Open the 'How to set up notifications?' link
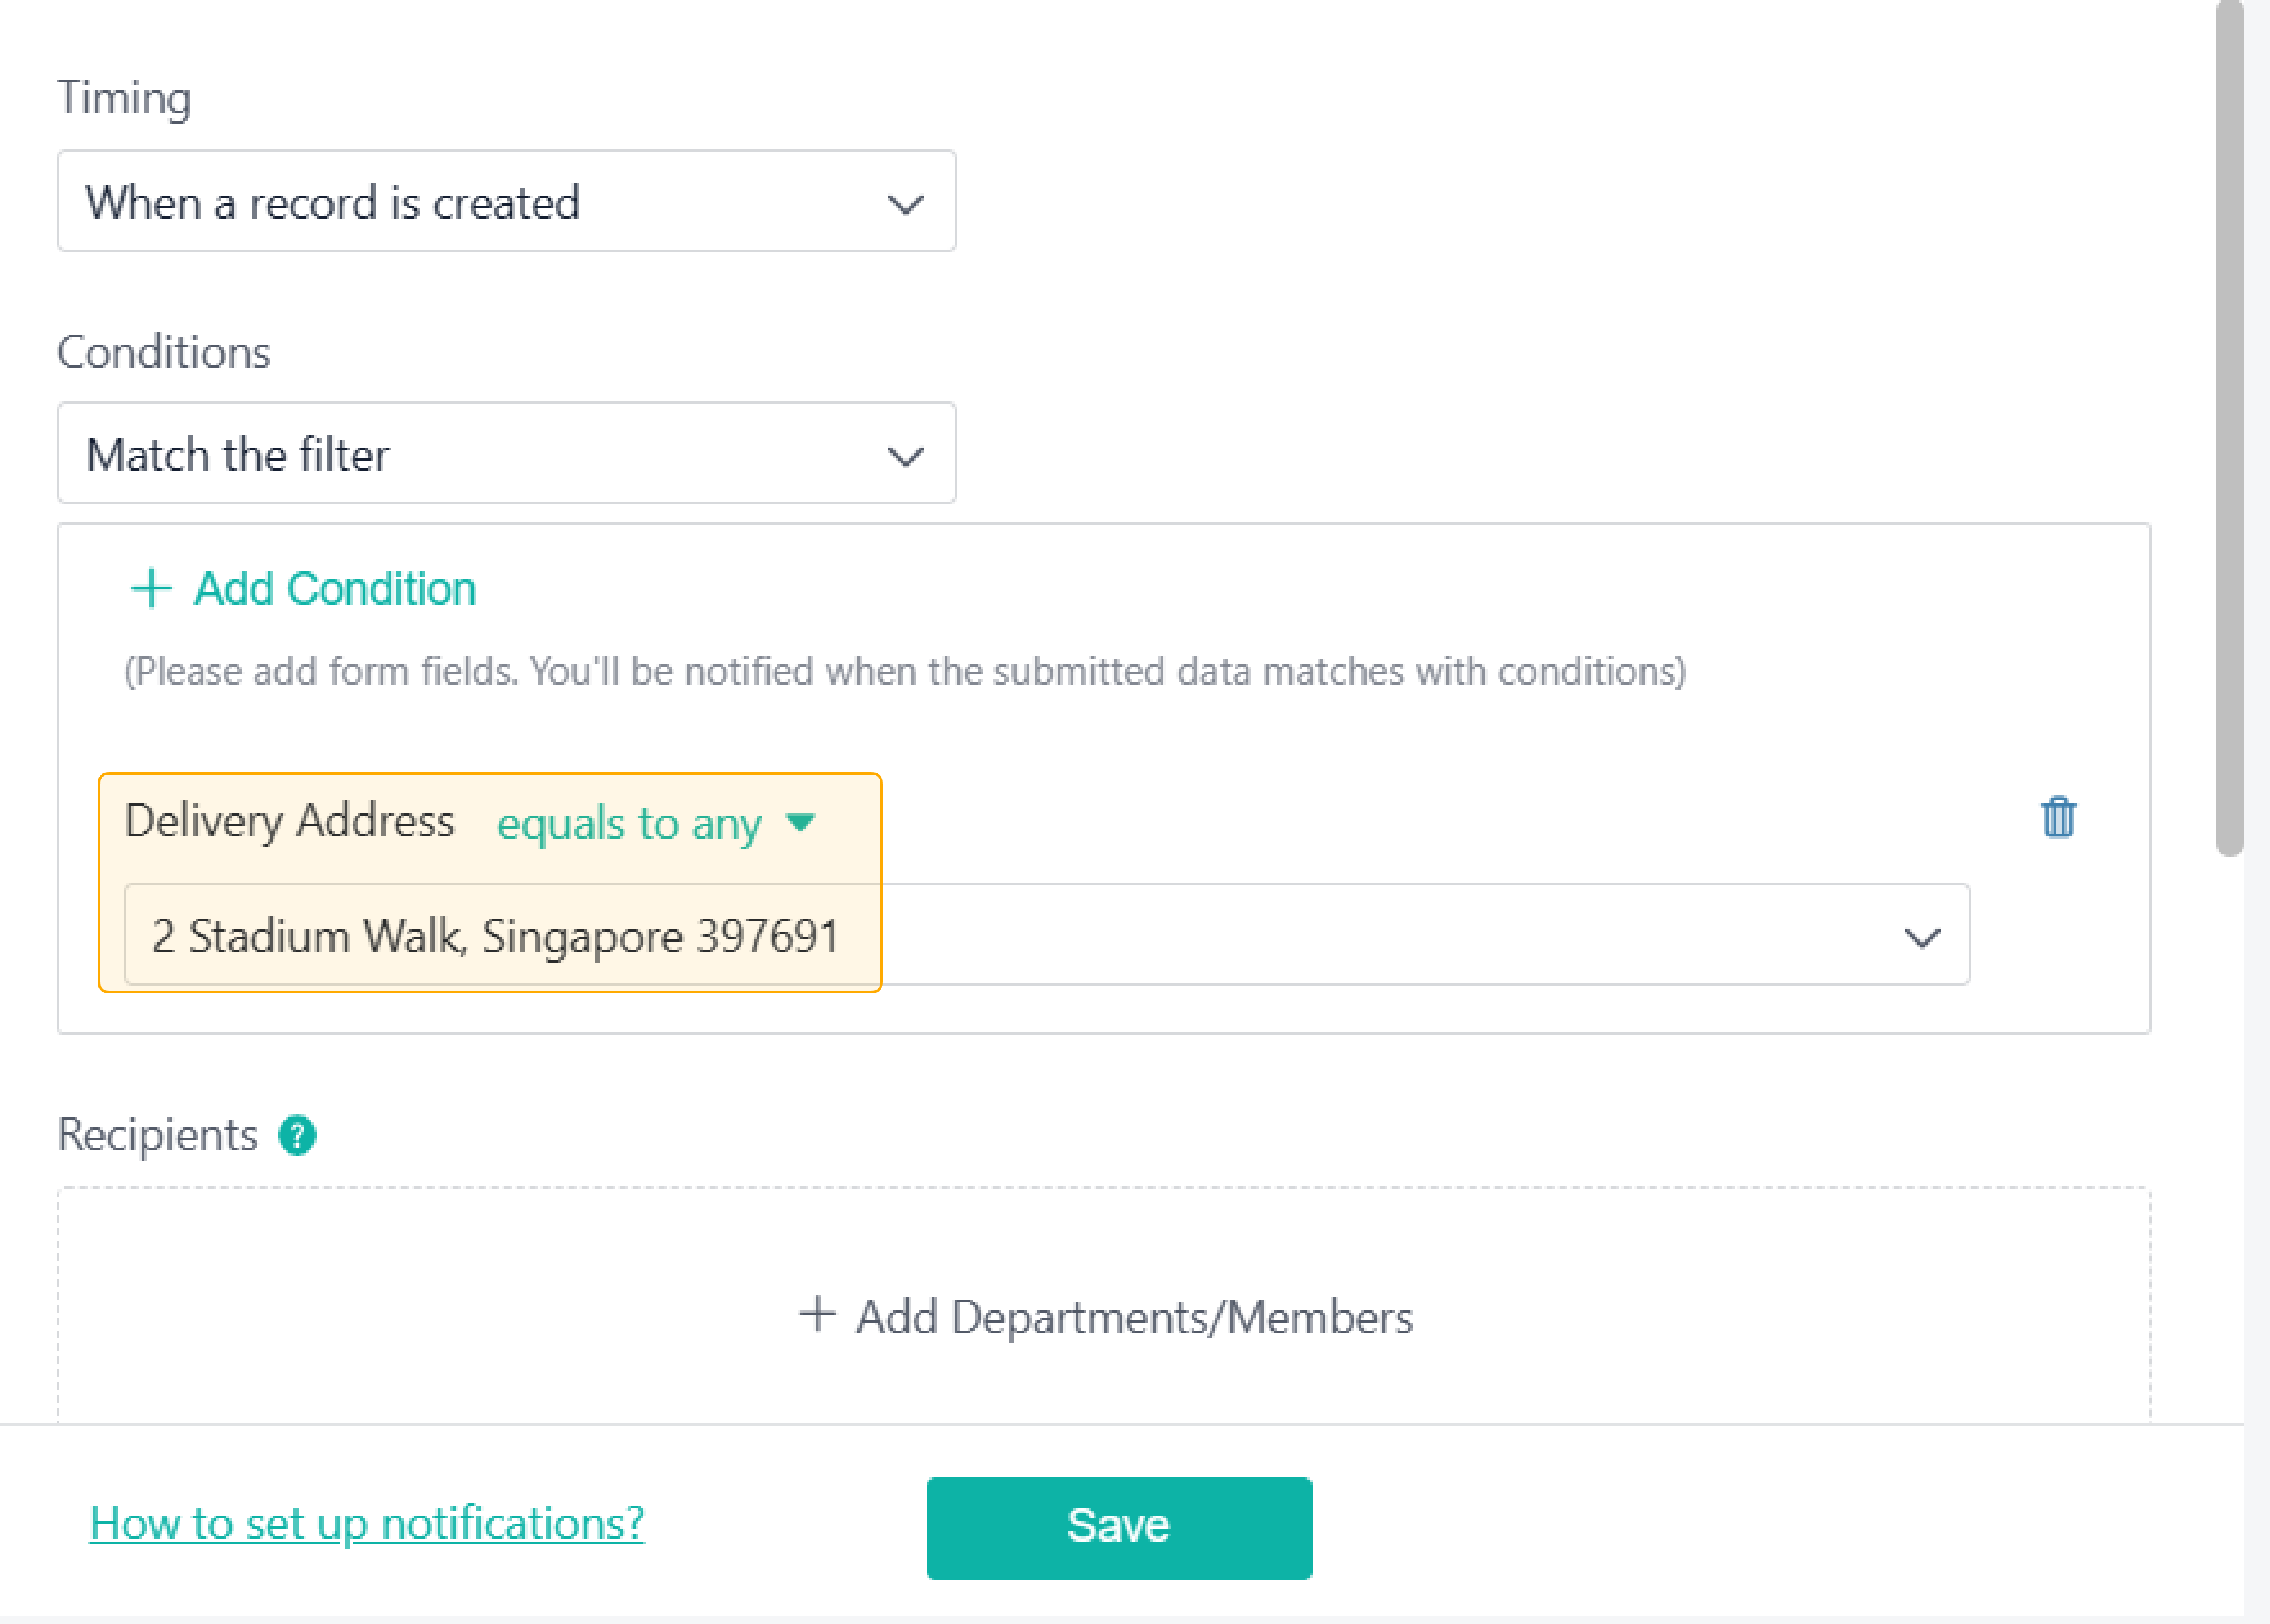This screenshot has width=2270, height=1624. click(x=366, y=1523)
